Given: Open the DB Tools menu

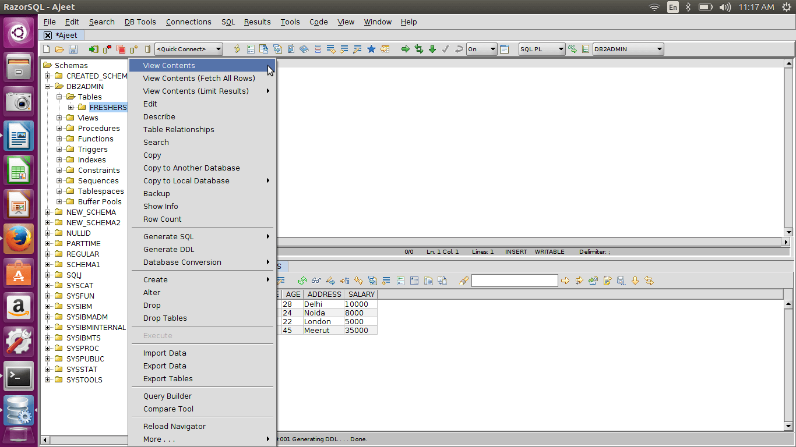Looking at the screenshot, I should (140, 22).
